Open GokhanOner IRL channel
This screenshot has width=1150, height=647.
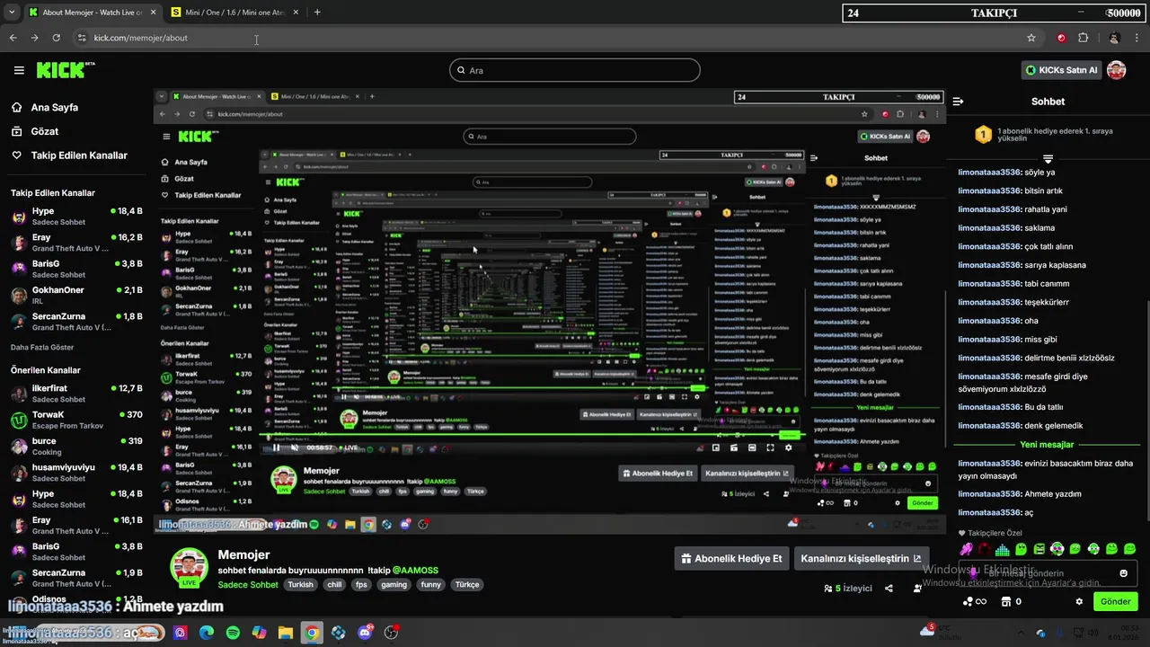76,296
